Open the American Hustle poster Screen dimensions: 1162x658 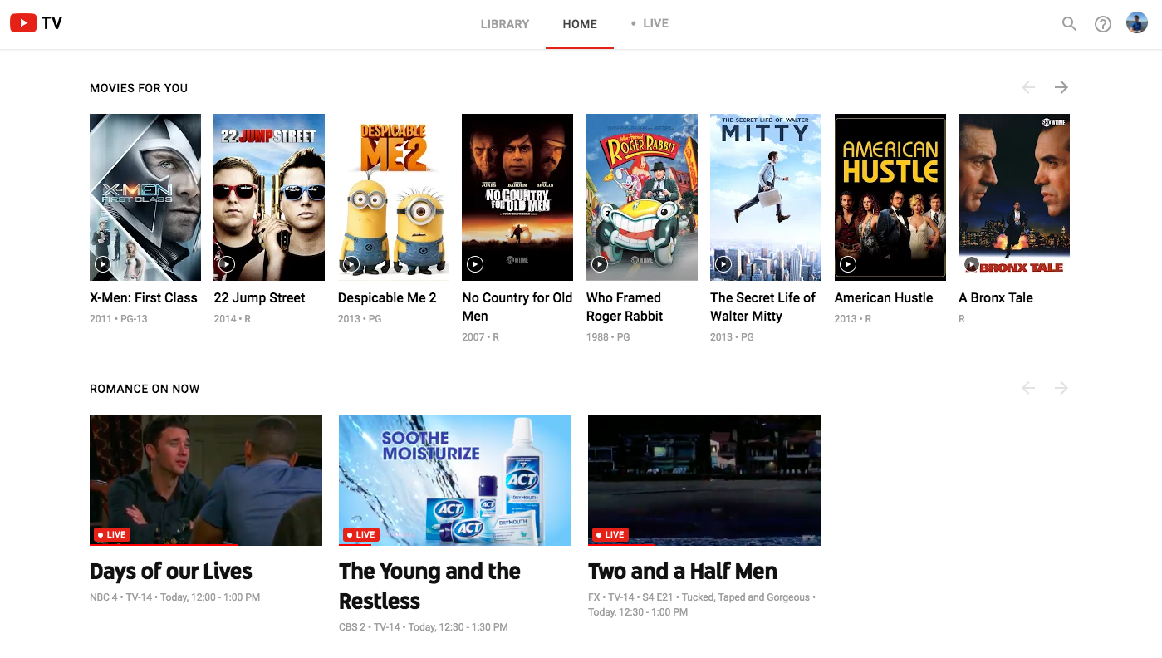[890, 197]
